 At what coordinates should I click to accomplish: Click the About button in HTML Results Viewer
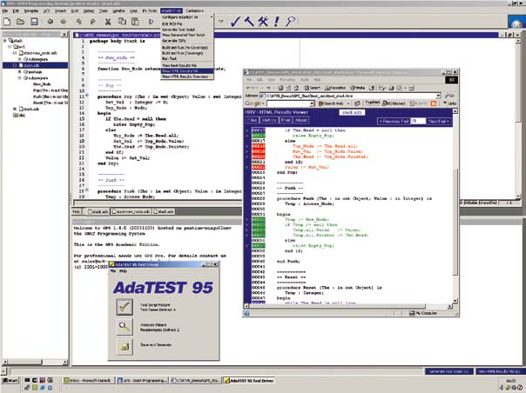tap(301, 120)
